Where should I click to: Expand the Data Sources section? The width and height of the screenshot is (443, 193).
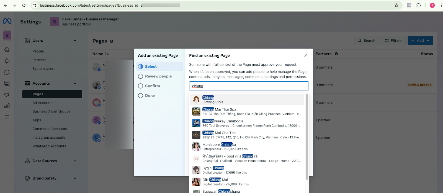[75, 161]
